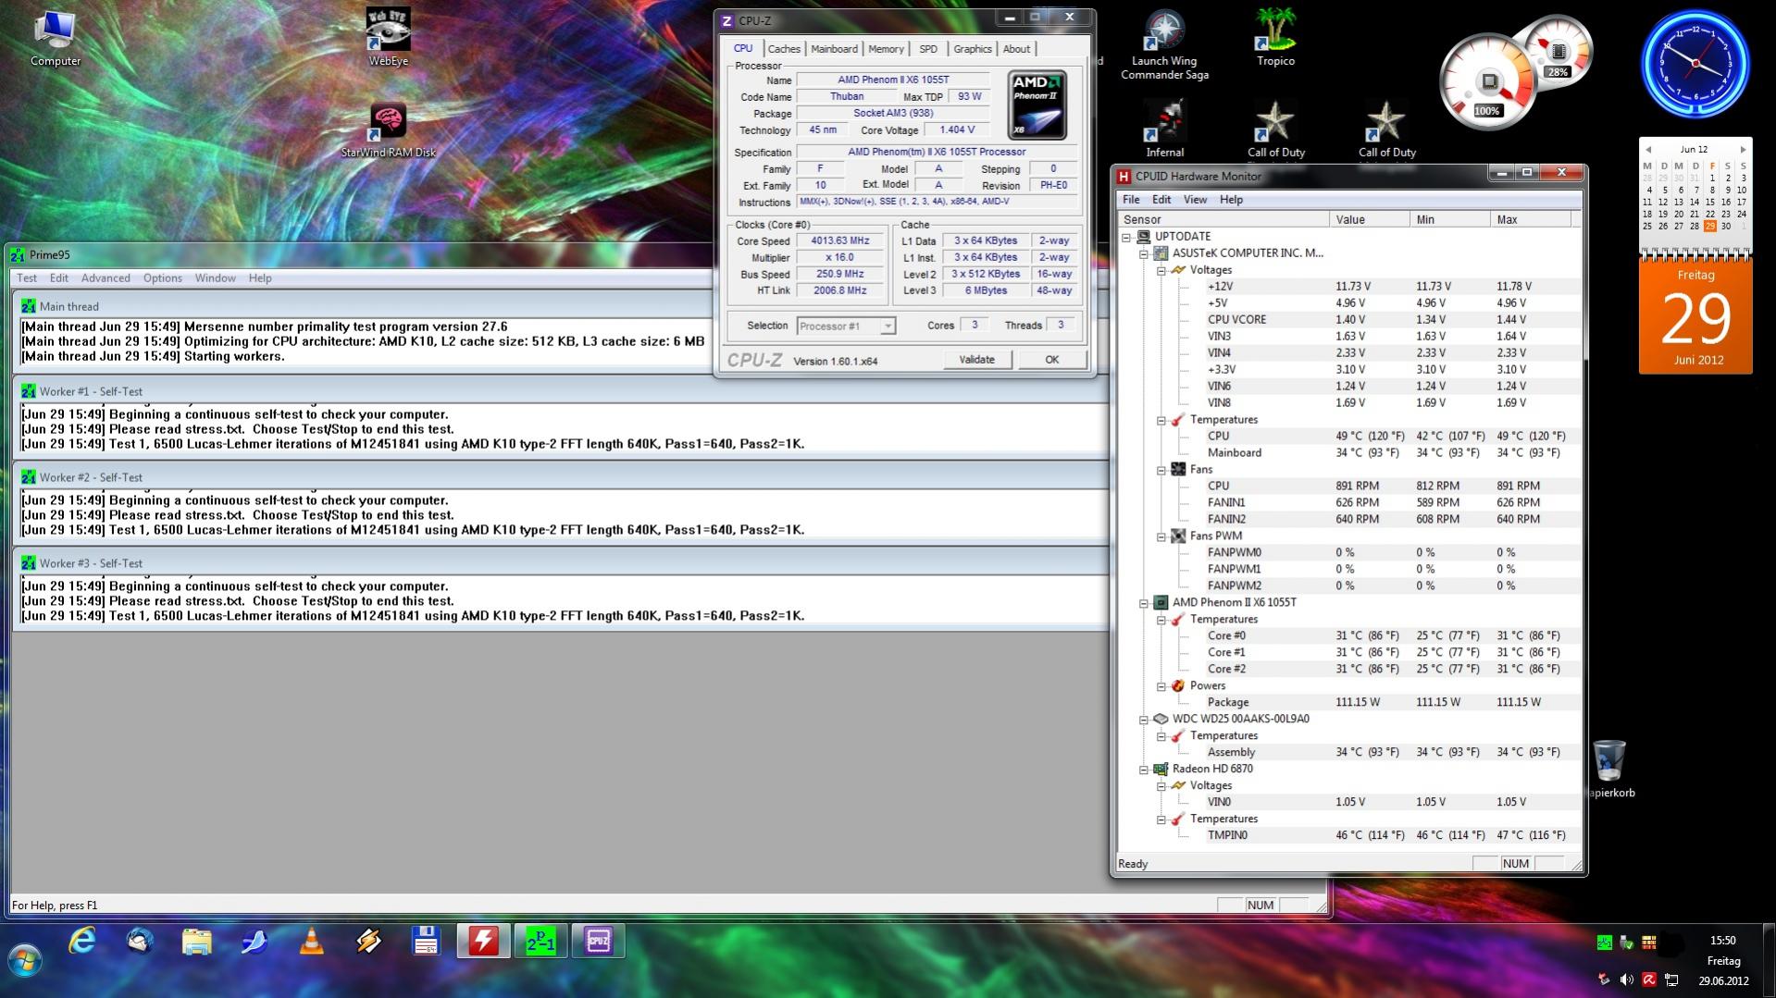Open the Window menu in Prime95
The height and width of the screenshot is (998, 1776).
click(215, 277)
